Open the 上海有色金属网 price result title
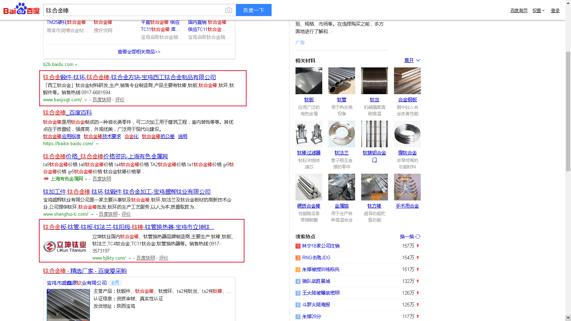Image resolution: width=571 pixels, height=321 pixels. (105, 156)
